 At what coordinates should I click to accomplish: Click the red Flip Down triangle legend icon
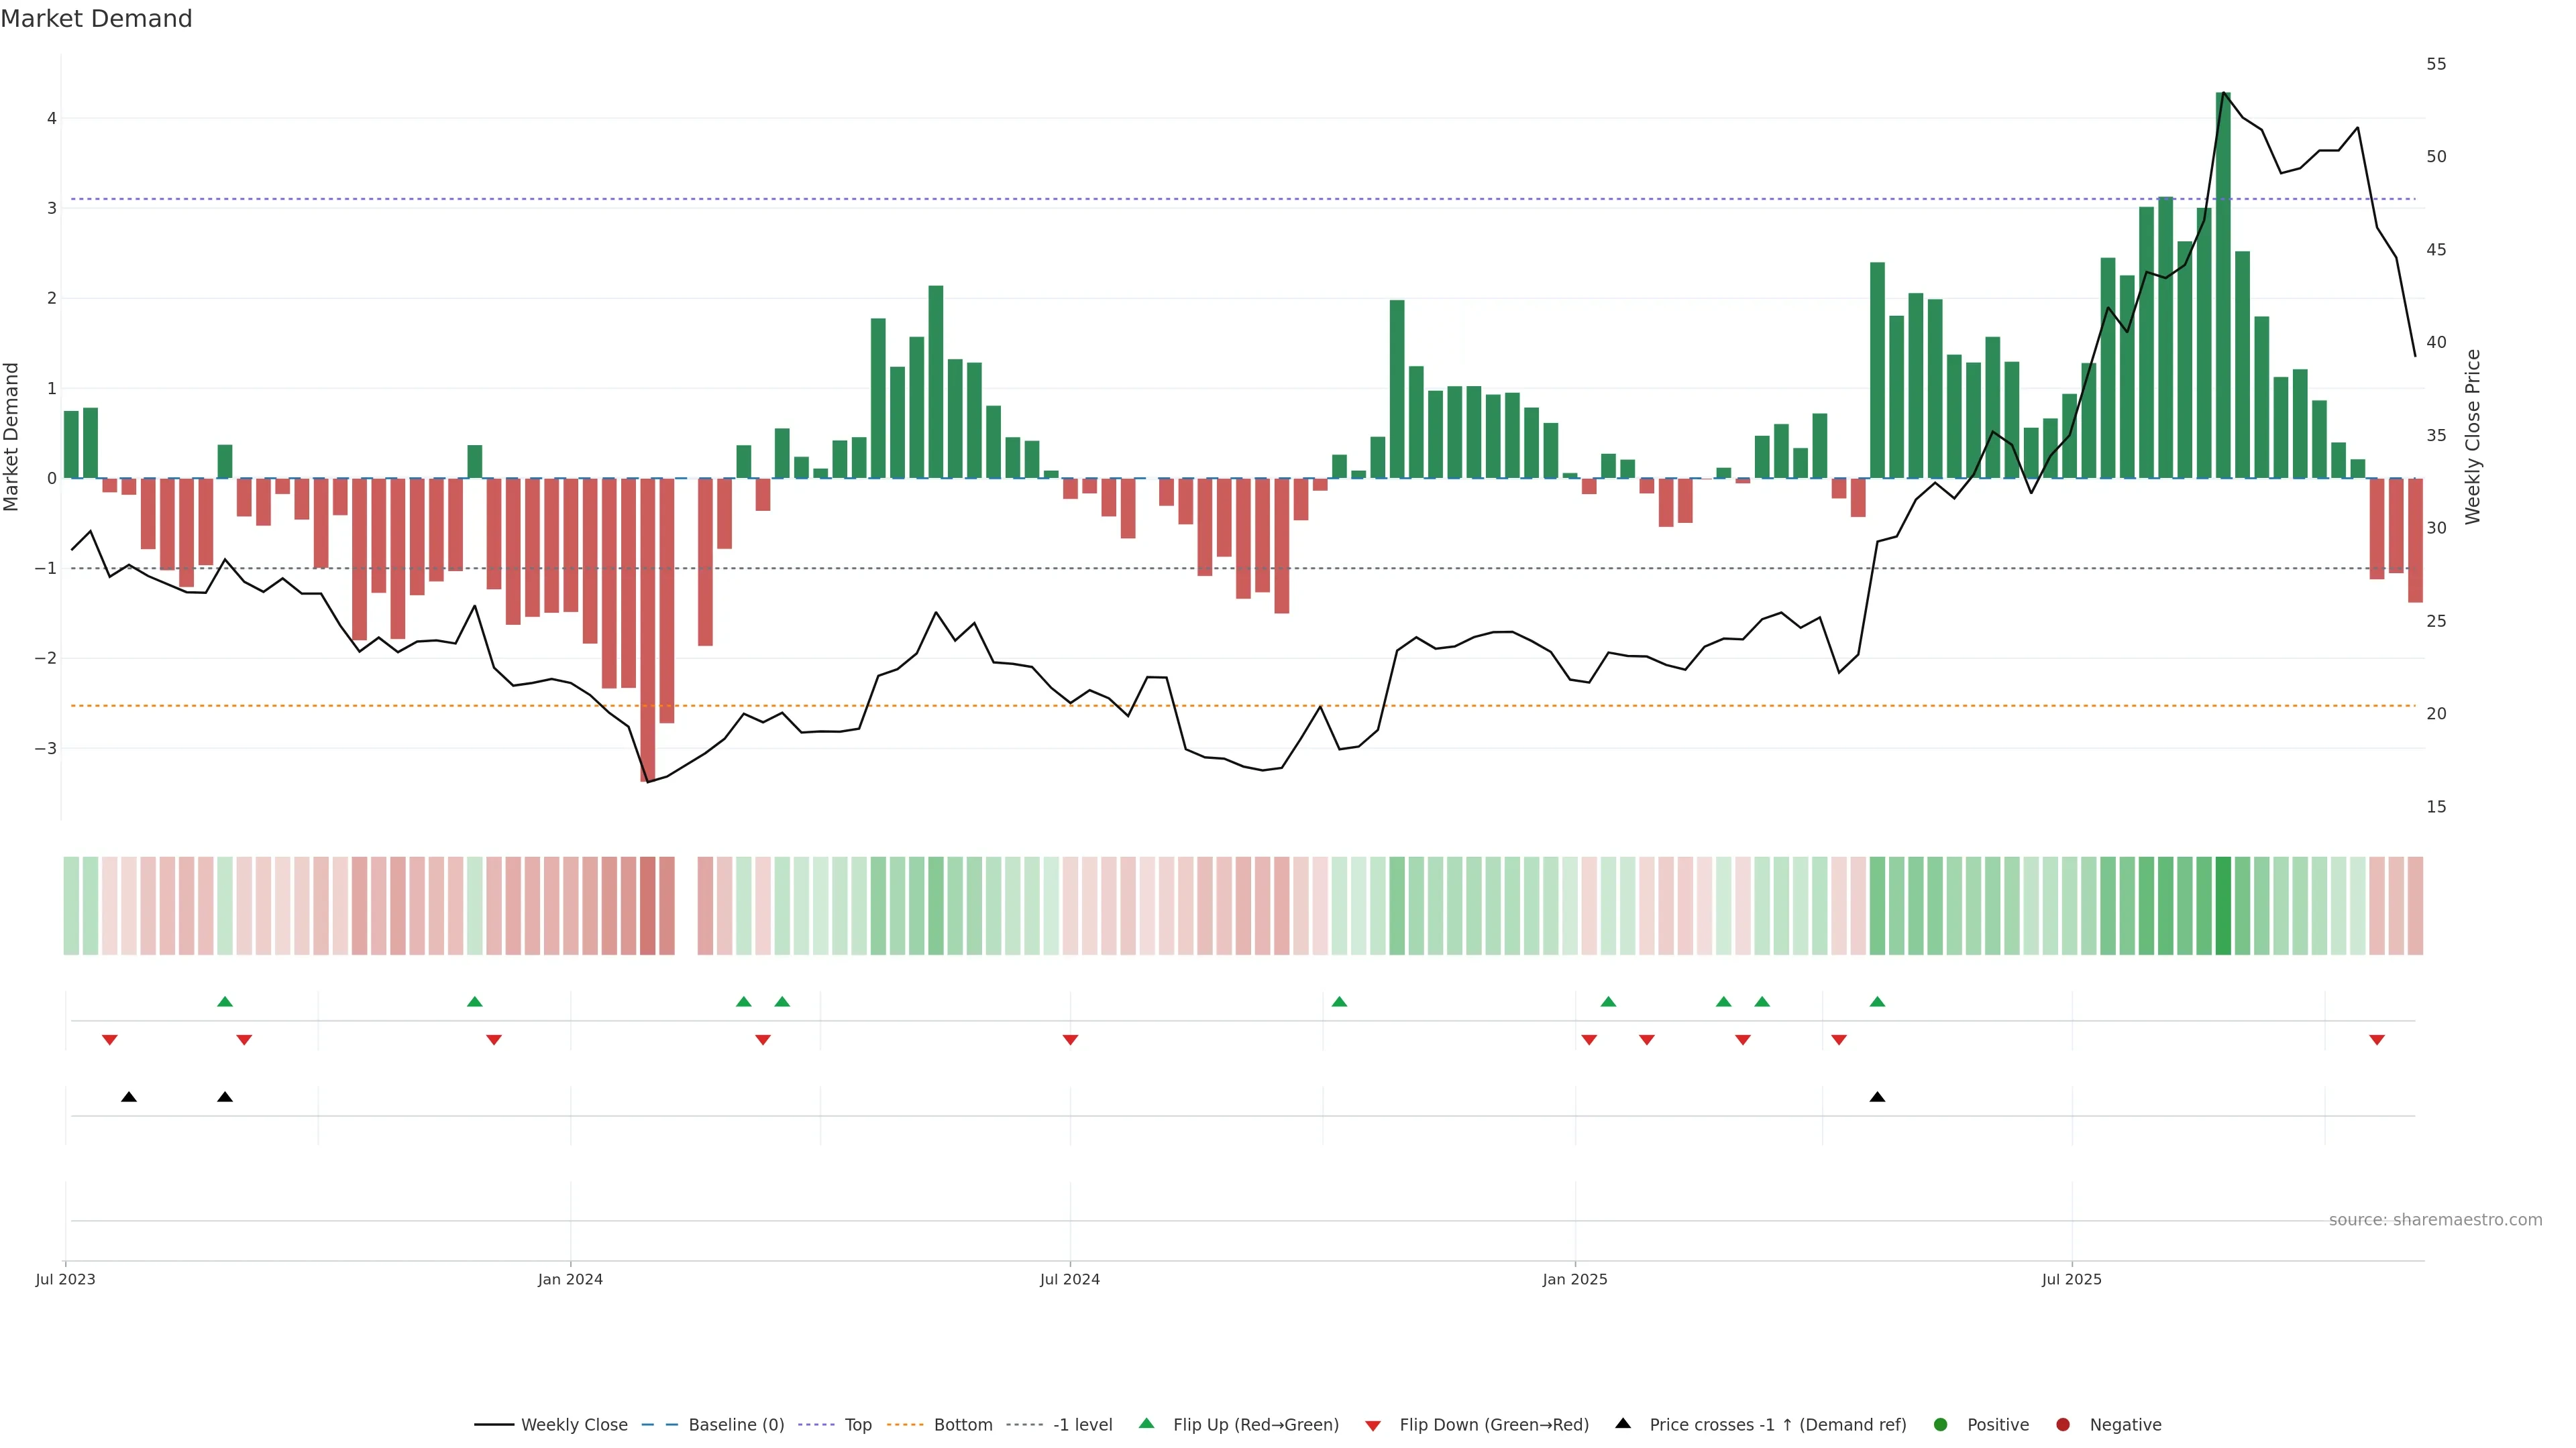[x=1373, y=1425]
